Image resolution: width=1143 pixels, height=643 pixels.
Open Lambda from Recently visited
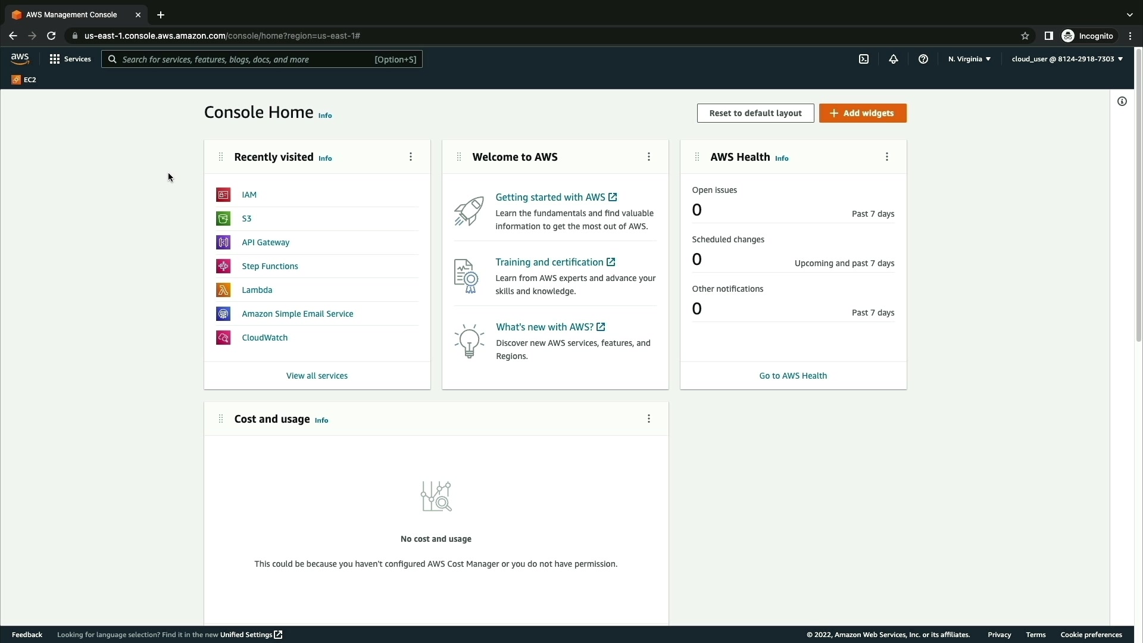[x=257, y=290]
